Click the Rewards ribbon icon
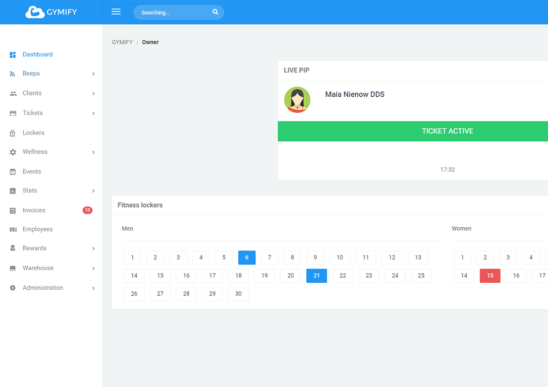The image size is (548, 387). click(13, 248)
